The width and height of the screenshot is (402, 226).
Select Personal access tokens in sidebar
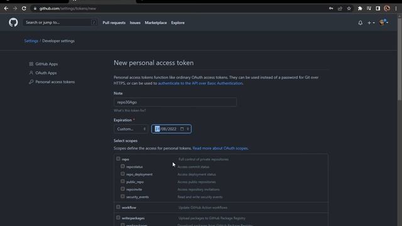point(55,82)
